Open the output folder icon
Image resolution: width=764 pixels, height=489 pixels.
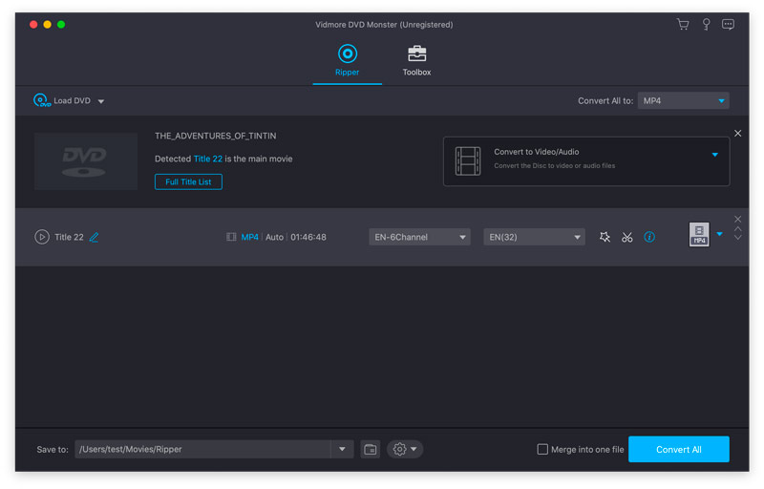[x=371, y=449]
